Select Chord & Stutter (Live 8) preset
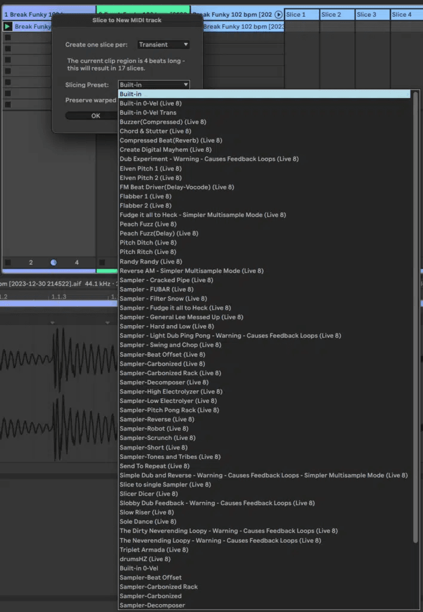The width and height of the screenshot is (423, 612). click(x=265, y=131)
